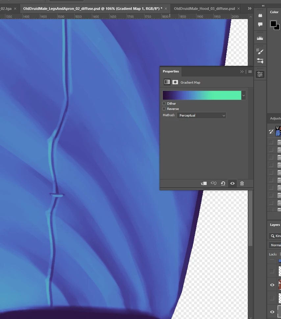Click the 1500 mark on horizontal ruler

61,16
